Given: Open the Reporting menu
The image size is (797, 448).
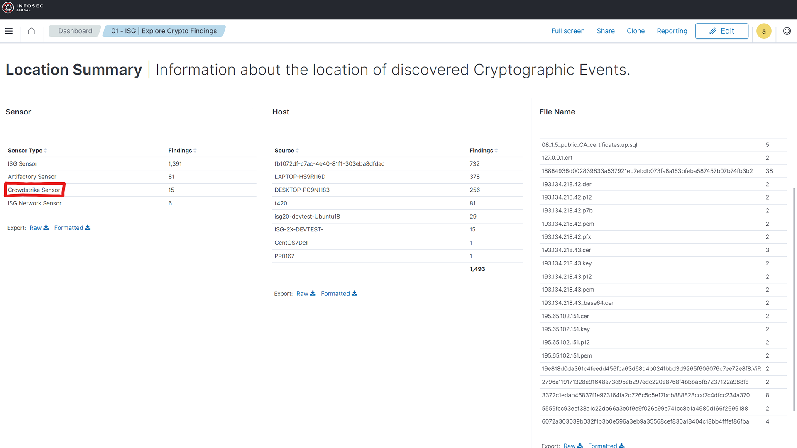Looking at the screenshot, I should point(672,31).
